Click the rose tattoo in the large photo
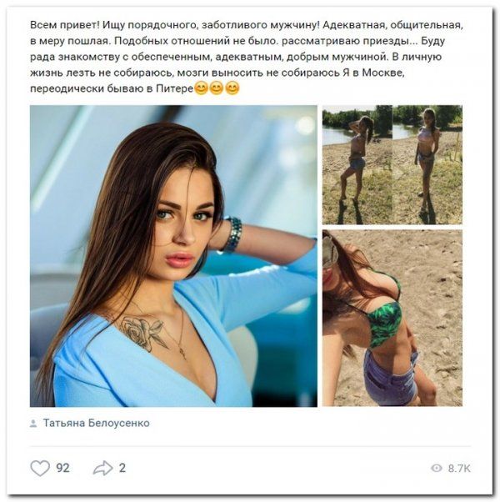 click(x=143, y=333)
